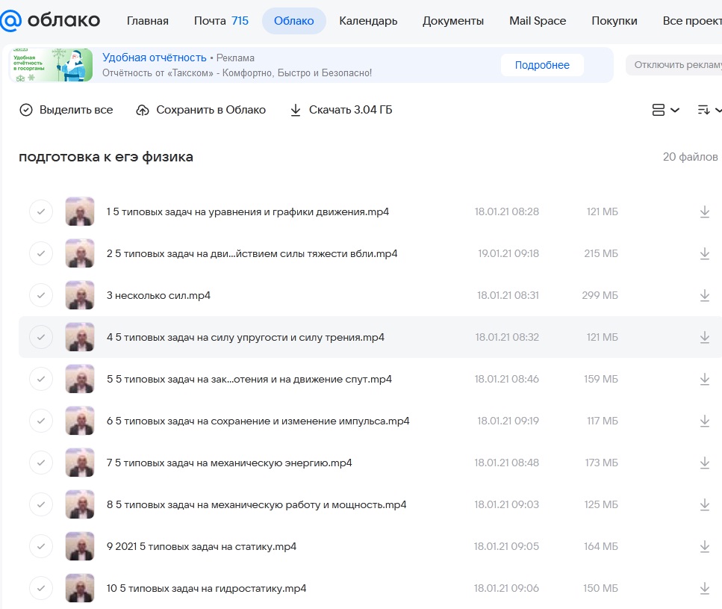Viewport: 722px width, 609px height.
Task: Download the file '3 несколько сил.mp4'
Action: [x=705, y=295]
